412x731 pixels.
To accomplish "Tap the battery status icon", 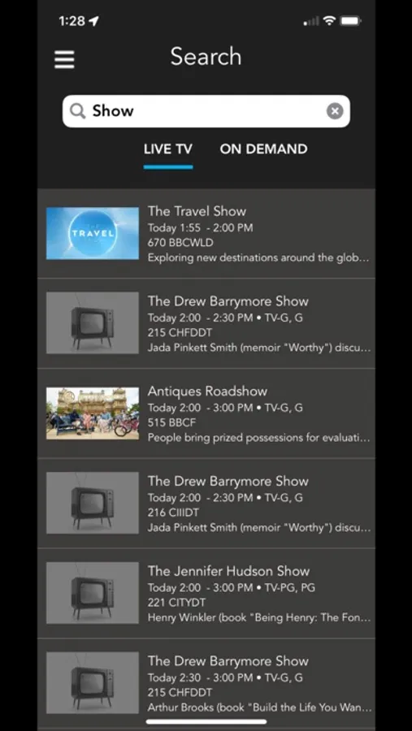I will point(350,20).
